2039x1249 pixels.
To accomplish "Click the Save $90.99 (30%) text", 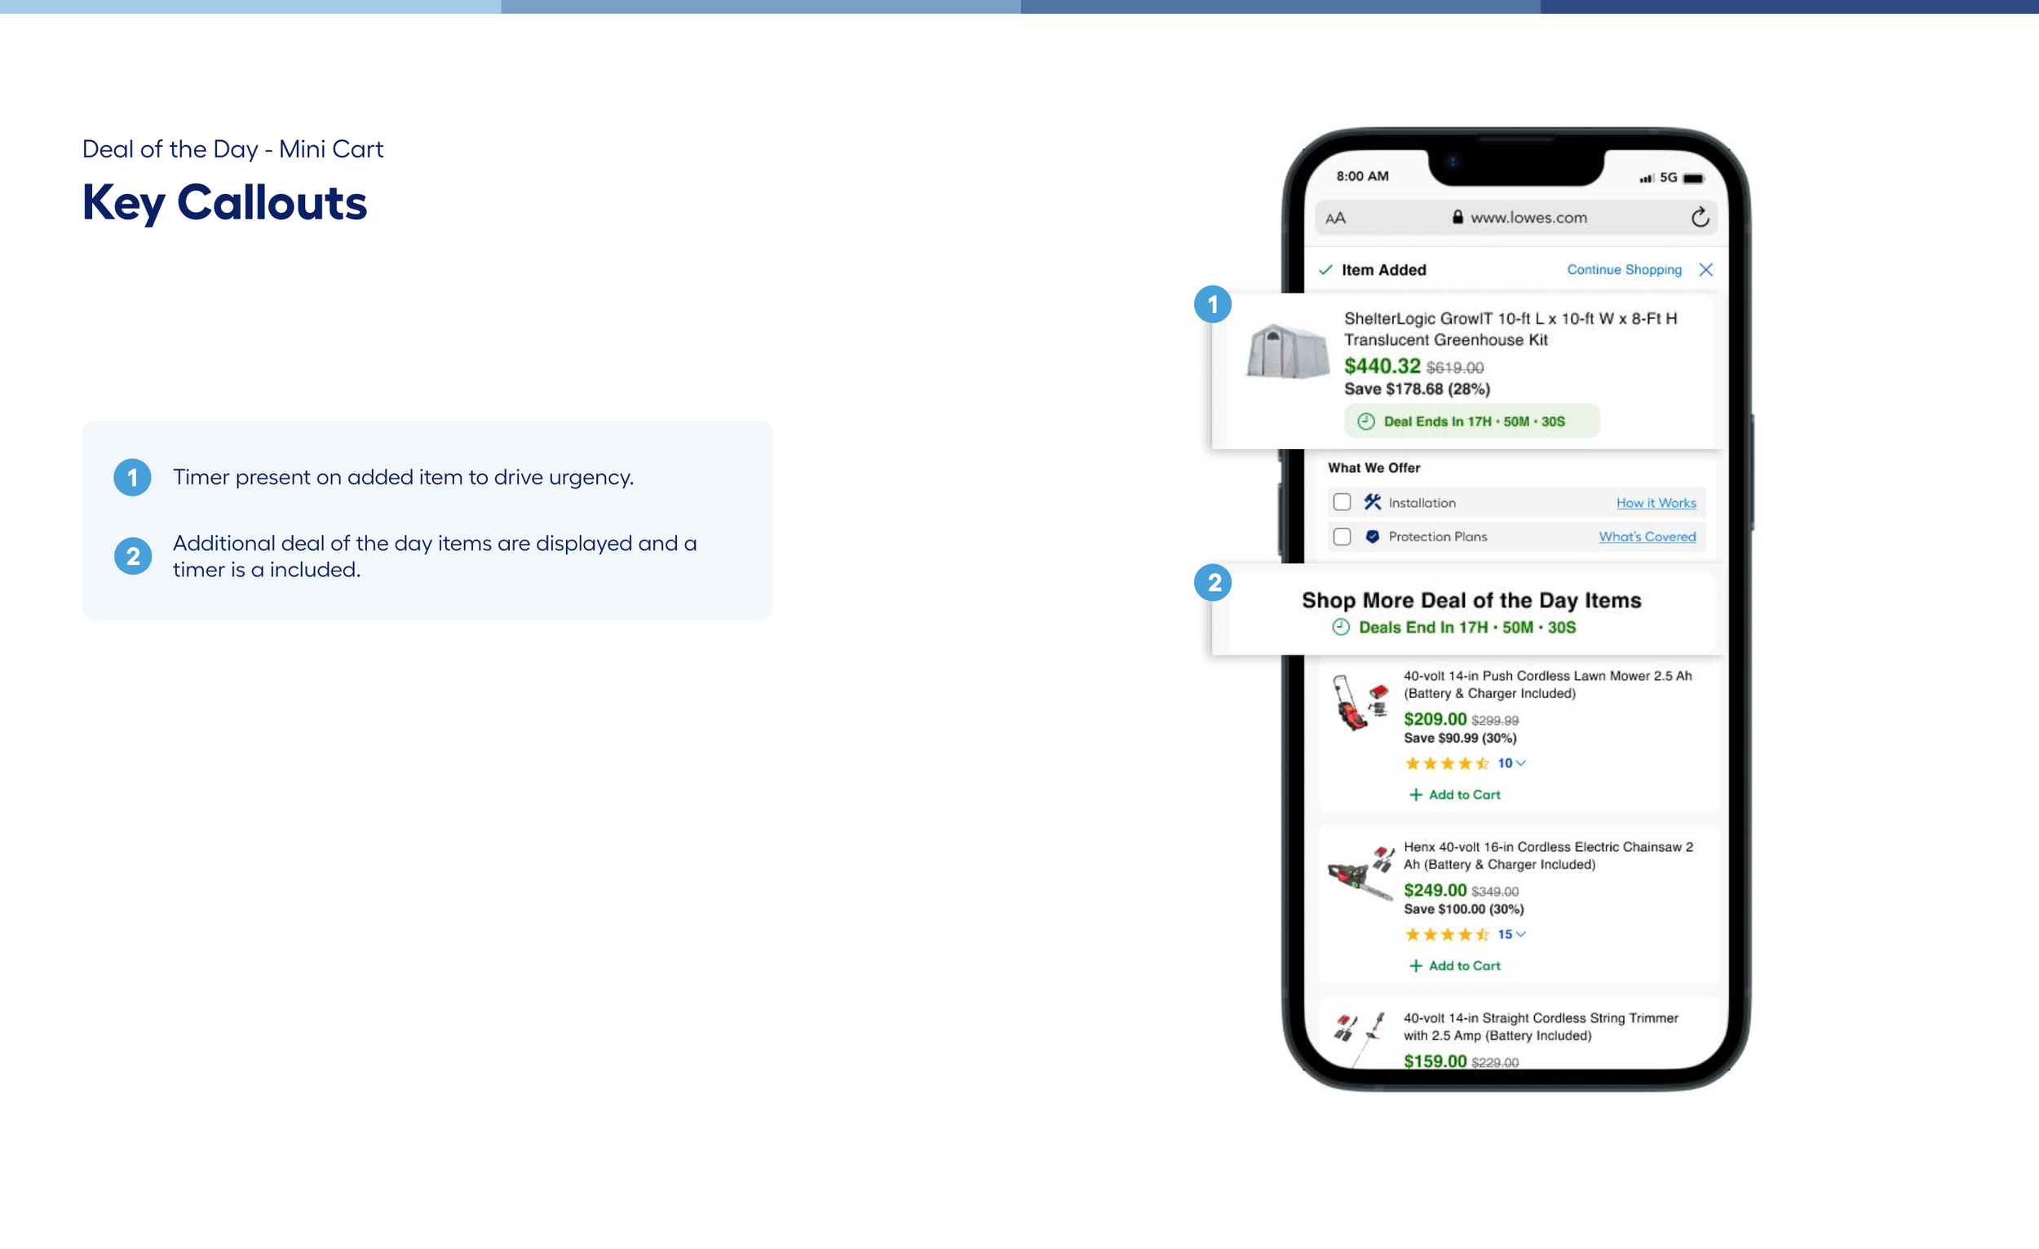I will [1460, 738].
